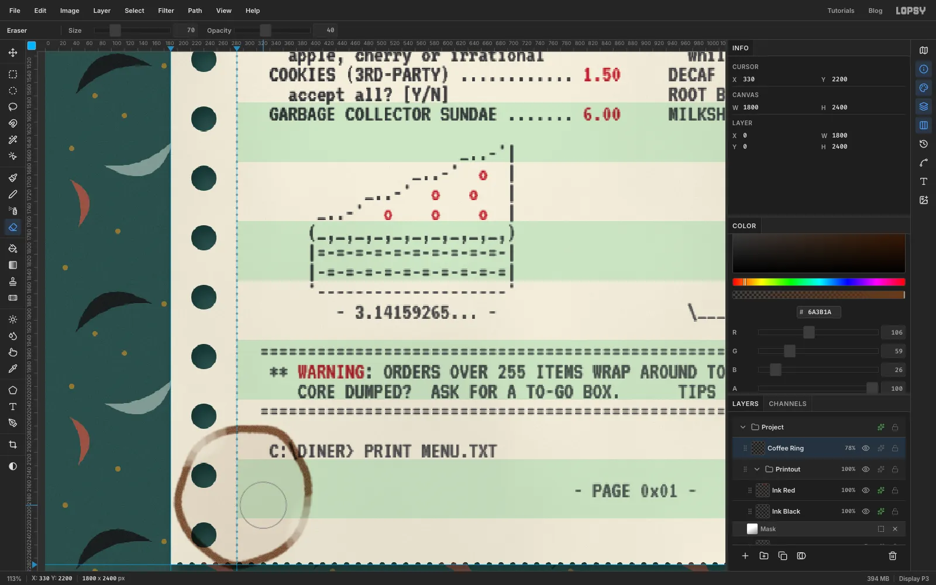
Task: Click the hex color input field
Action: point(819,312)
